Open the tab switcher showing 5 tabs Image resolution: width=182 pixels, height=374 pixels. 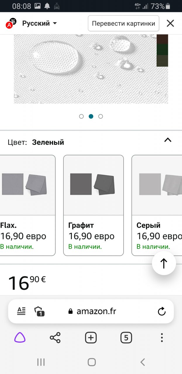(126, 338)
